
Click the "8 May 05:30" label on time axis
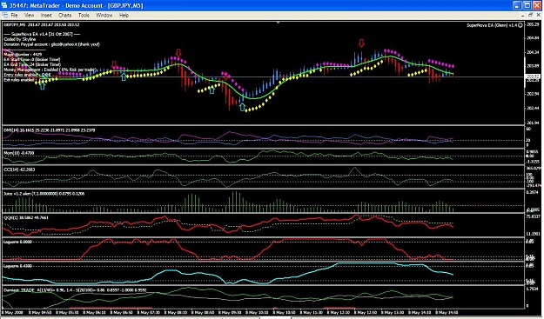(x=68, y=312)
